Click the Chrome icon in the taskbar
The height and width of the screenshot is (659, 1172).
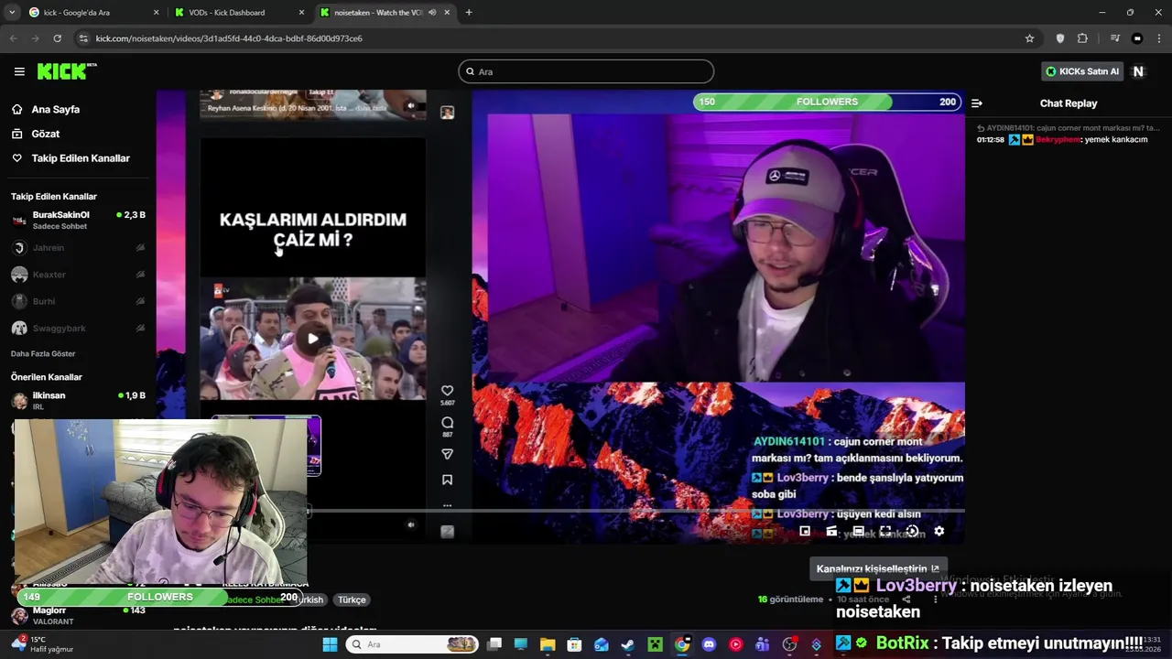pyautogui.click(x=682, y=644)
